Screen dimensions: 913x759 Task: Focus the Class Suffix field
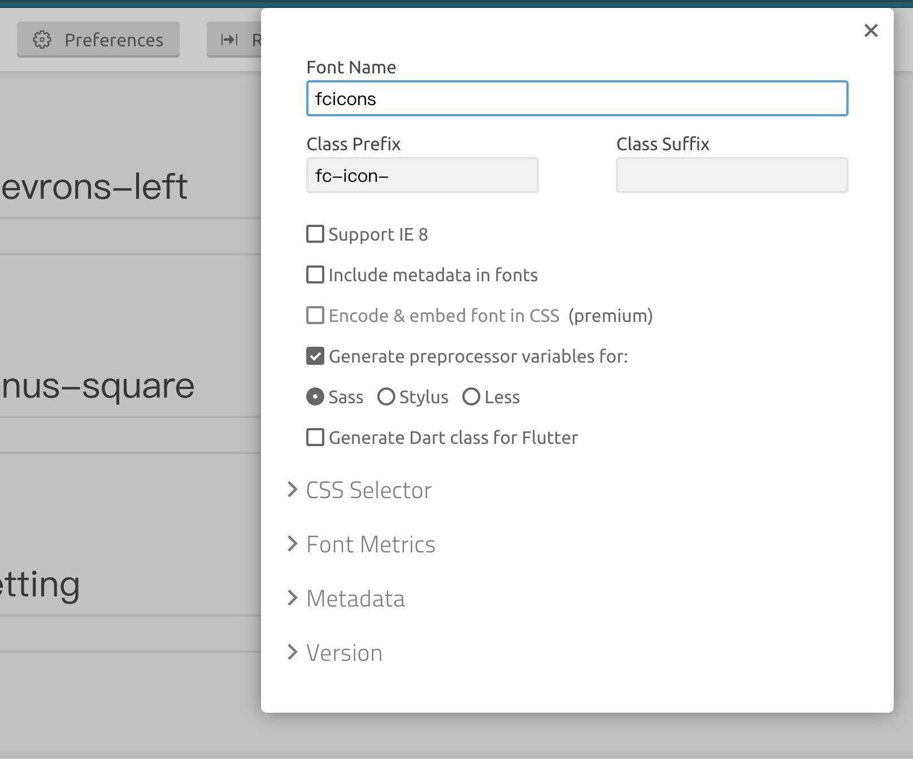pos(732,175)
